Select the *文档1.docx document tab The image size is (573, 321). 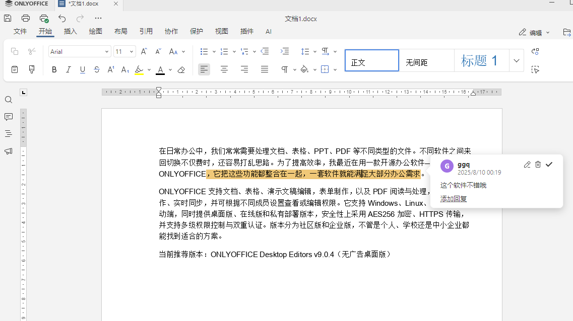[x=88, y=4]
